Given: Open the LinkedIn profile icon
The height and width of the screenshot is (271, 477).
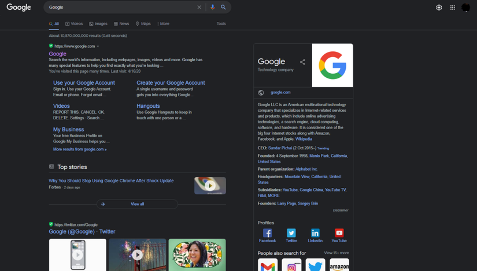Looking at the screenshot, I should [315, 233].
